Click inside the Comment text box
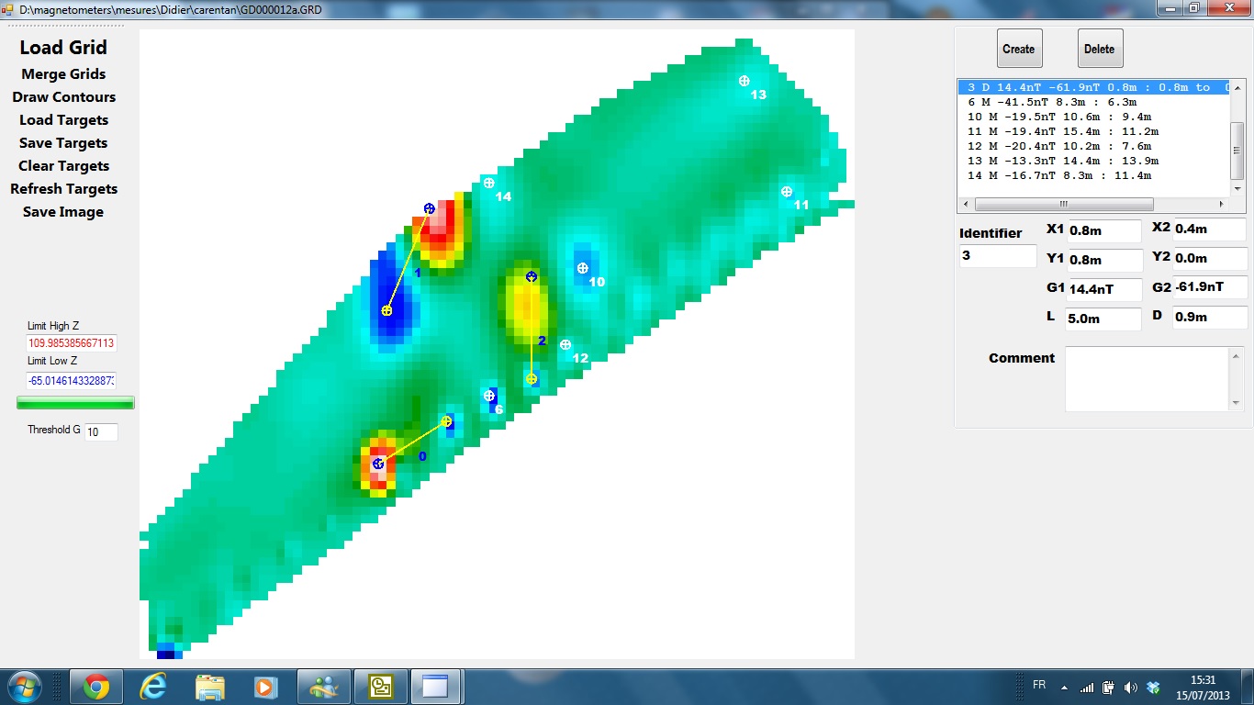 [x=1148, y=379]
